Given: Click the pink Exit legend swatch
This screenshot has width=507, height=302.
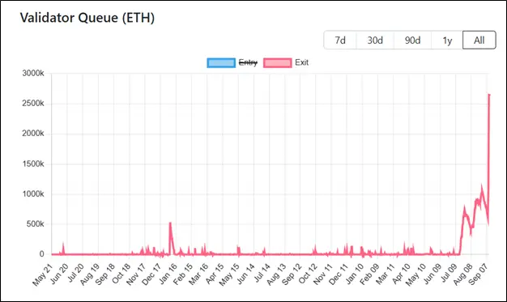Looking at the screenshot, I should coord(278,62).
